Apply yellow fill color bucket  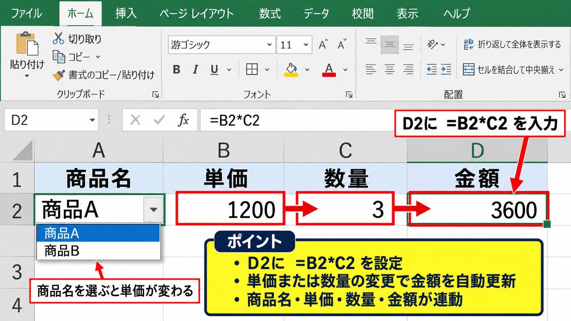click(x=291, y=70)
